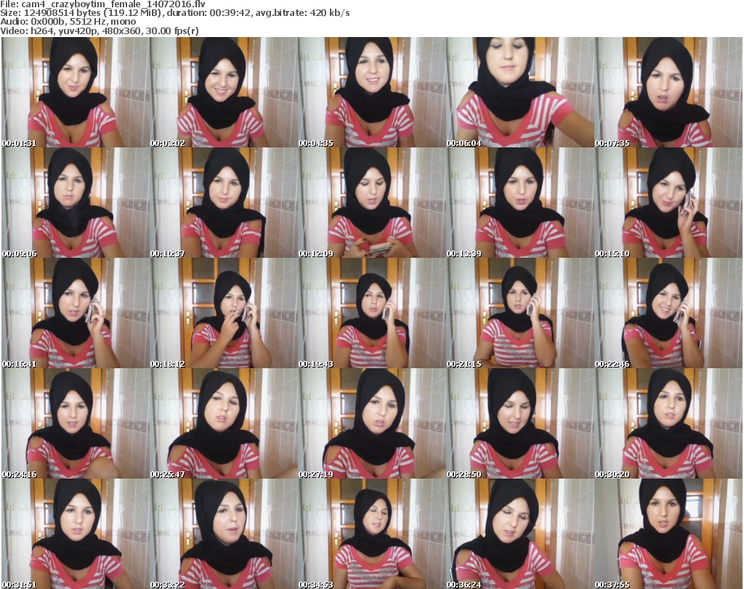The width and height of the screenshot is (744, 589).
Task: Pick the frame at 00:34:53
Action: pos(371,534)
